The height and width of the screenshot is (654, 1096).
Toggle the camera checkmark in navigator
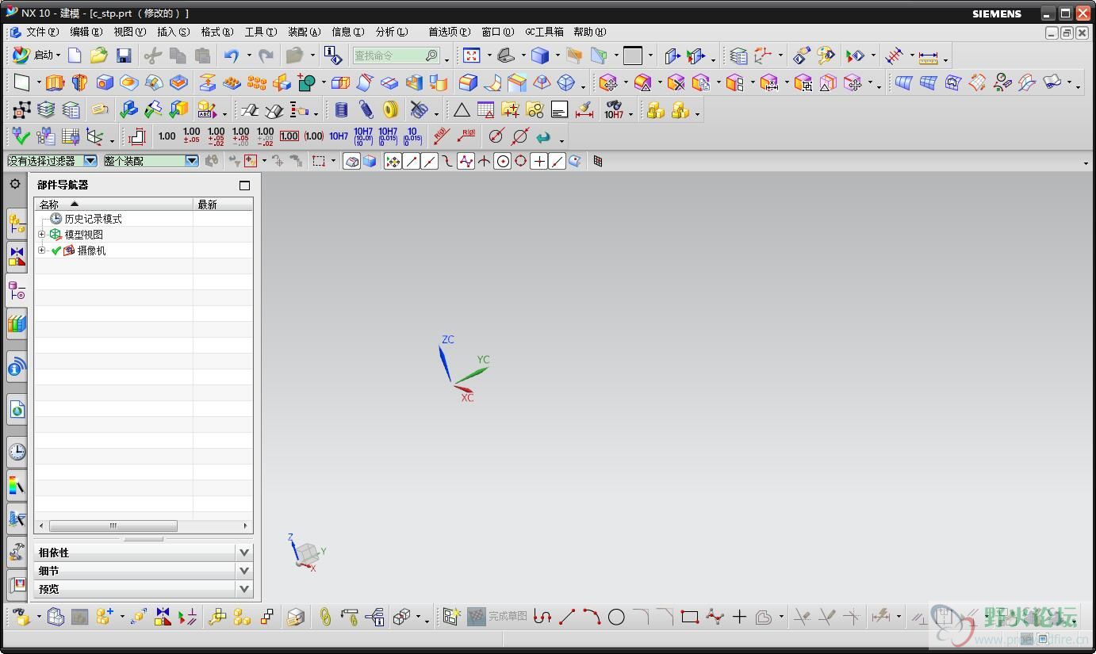(x=56, y=251)
